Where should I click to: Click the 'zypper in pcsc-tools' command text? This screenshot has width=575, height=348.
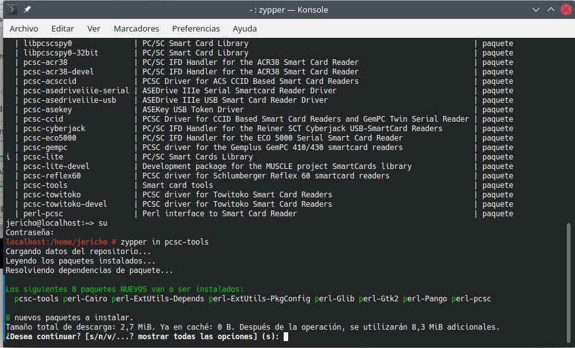point(165,242)
